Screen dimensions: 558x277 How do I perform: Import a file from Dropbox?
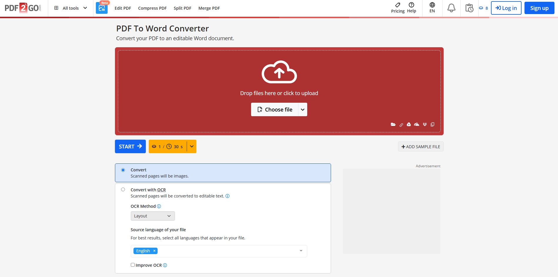pyautogui.click(x=425, y=124)
